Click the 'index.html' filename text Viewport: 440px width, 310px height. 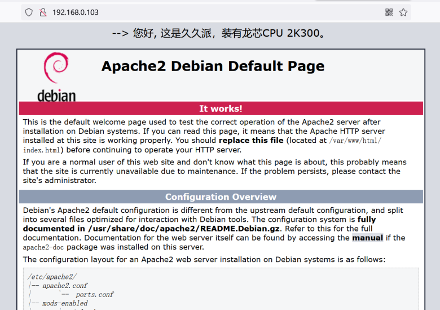pos(41,150)
